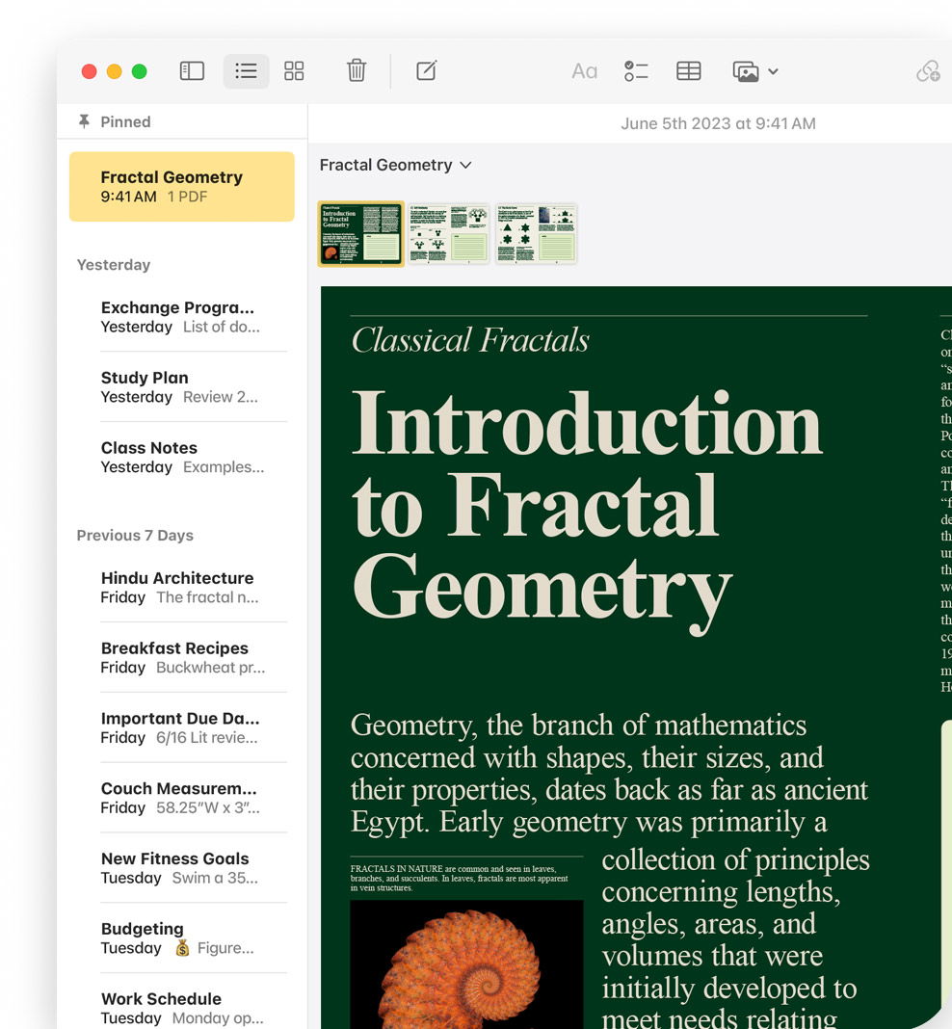Screen dimensions: 952x1029
Task: Click the collaborate link icon
Action: [927, 71]
